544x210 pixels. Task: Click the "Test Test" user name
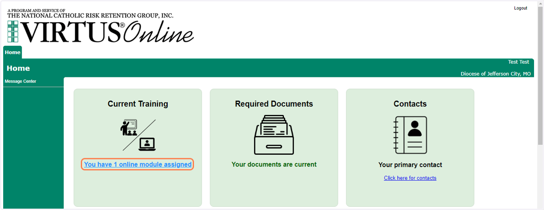pyautogui.click(x=519, y=62)
